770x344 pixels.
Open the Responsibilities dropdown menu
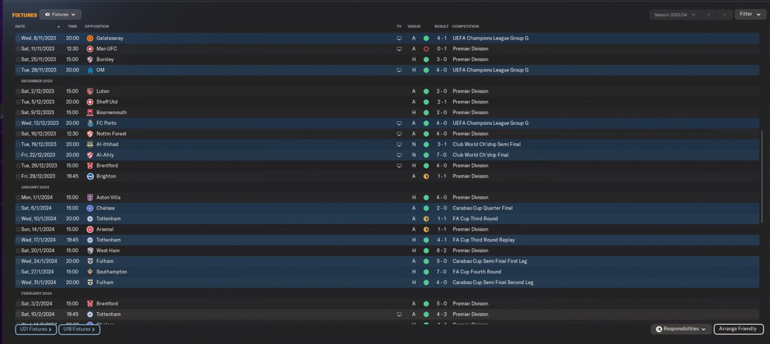coord(680,329)
